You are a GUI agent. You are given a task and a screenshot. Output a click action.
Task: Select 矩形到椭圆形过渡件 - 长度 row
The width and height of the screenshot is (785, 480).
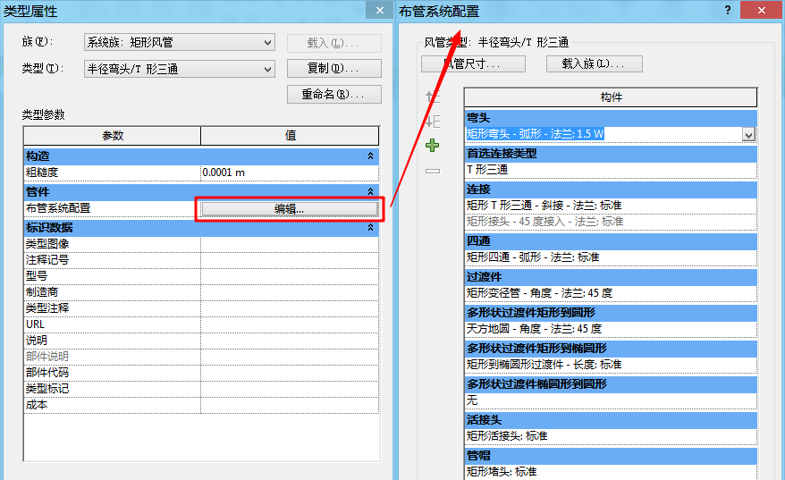(611, 365)
